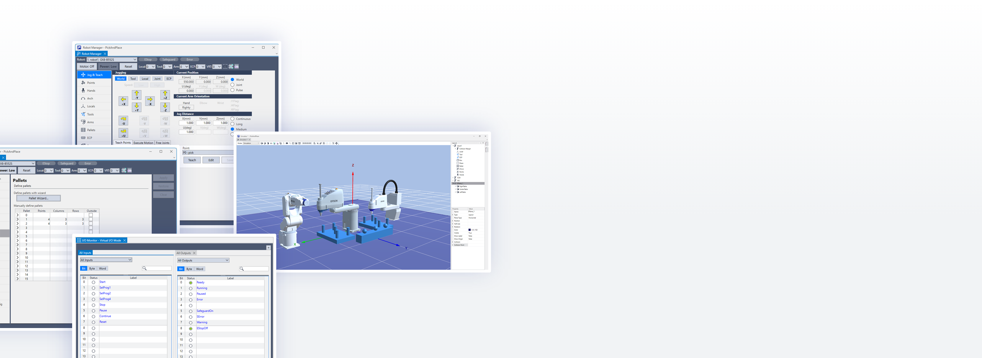Select Joint radio for current position display
The height and width of the screenshot is (358, 982).
232,85
